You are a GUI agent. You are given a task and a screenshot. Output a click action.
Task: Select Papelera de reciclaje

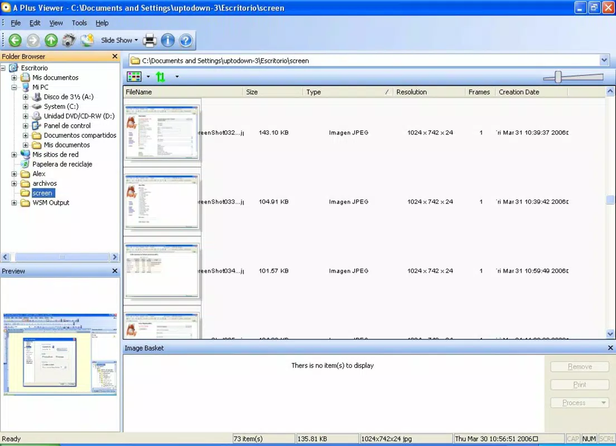(62, 164)
